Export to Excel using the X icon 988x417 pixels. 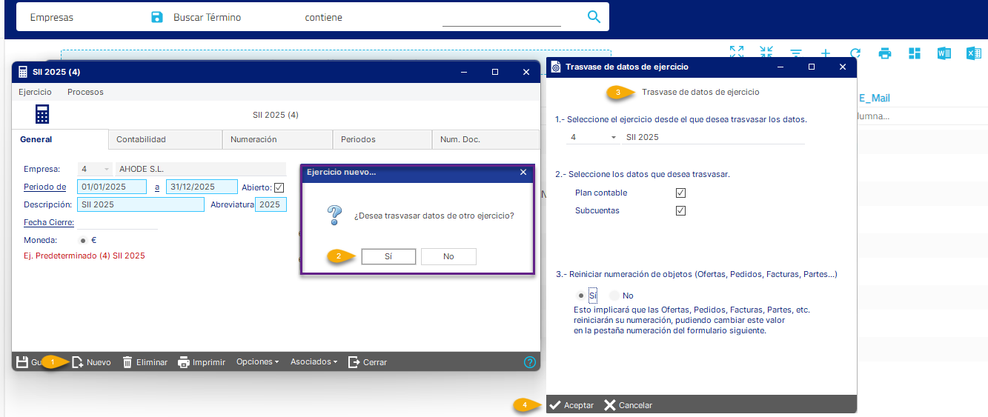click(973, 53)
